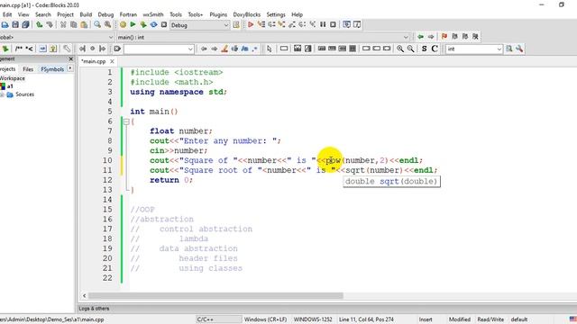The image size is (577, 324).
Task: Click the selection pointer tool icon
Action: [x=269, y=49]
